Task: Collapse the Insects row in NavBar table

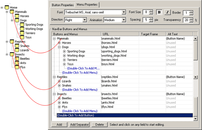Action: (54, 94)
